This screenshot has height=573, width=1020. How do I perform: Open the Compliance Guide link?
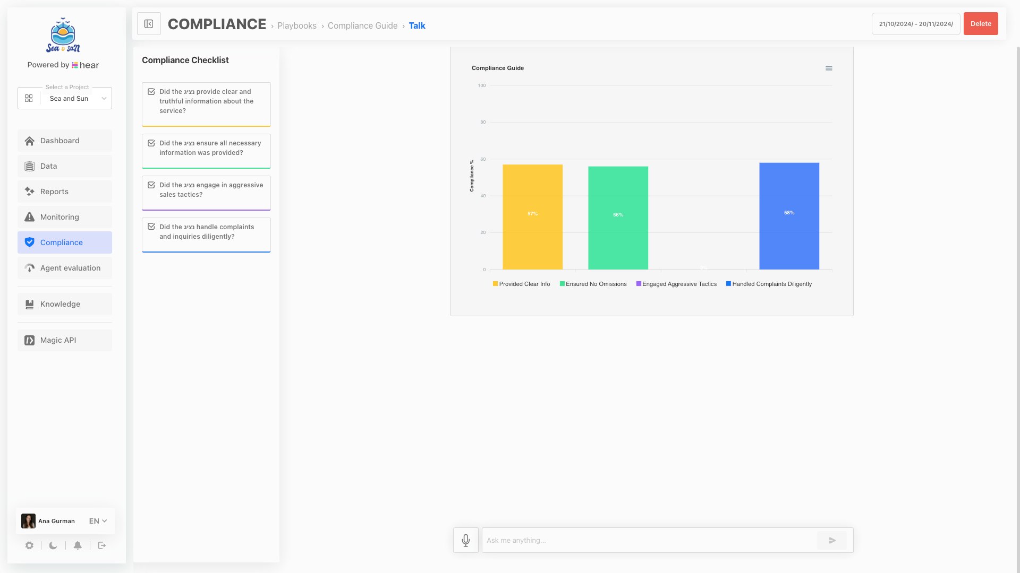pyautogui.click(x=362, y=25)
